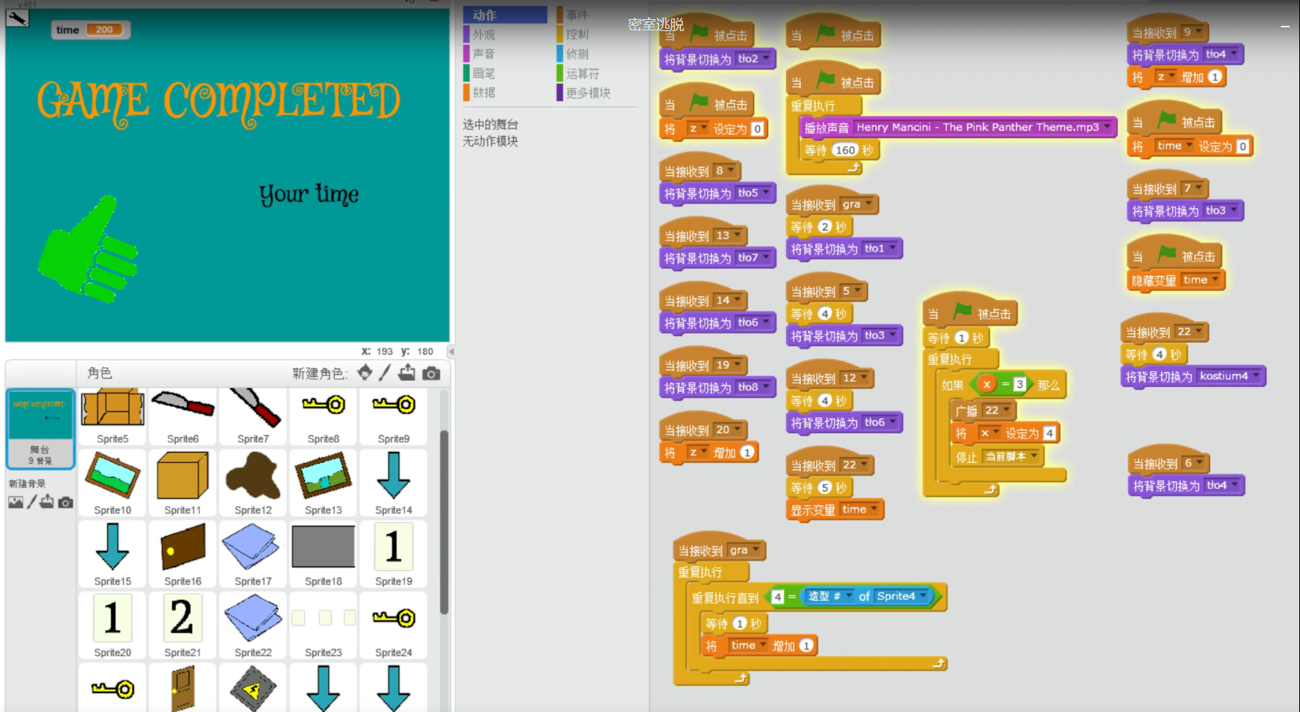Open the Sprite4 dropdown in costume block
This screenshot has height=712, width=1300.
(923, 596)
